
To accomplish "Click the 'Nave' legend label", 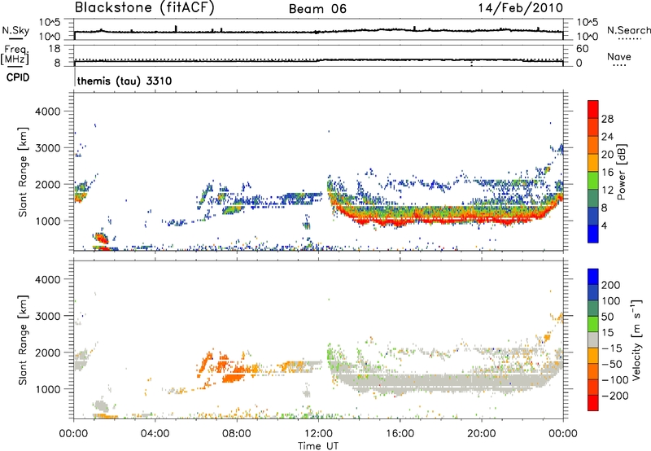I will pos(619,56).
